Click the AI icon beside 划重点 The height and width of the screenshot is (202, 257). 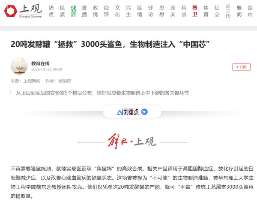[120, 112]
